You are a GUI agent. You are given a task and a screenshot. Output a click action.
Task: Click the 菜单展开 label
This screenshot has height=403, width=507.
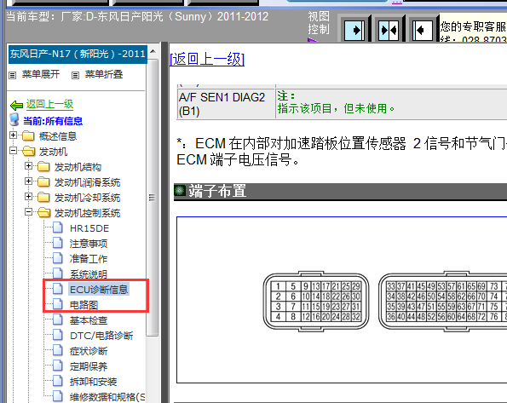pyautogui.click(x=41, y=74)
